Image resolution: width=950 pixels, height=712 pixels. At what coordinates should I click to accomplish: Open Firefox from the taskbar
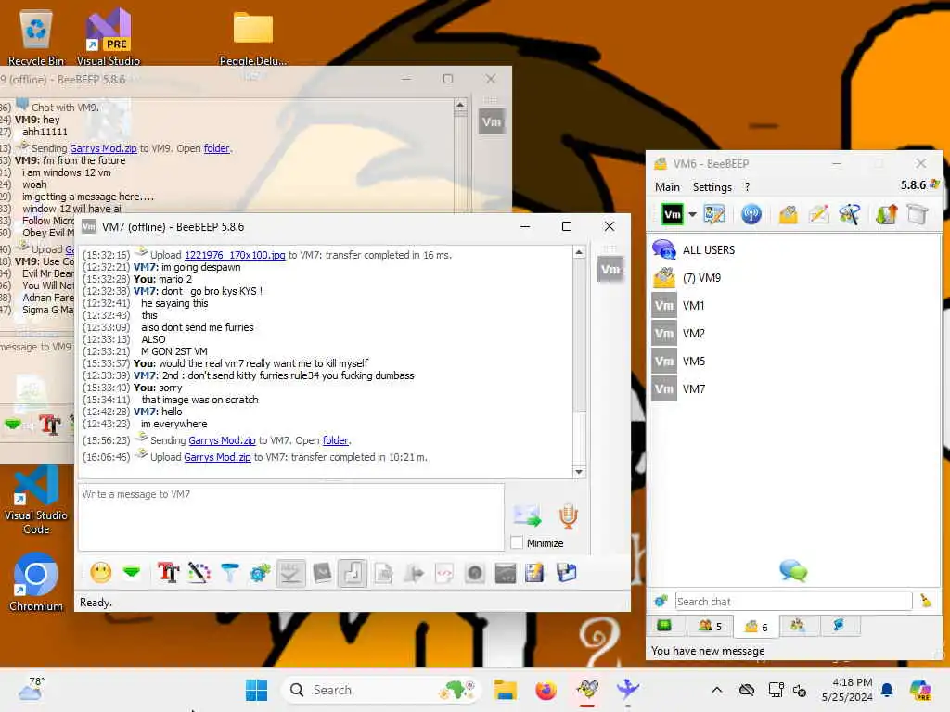(546, 690)
